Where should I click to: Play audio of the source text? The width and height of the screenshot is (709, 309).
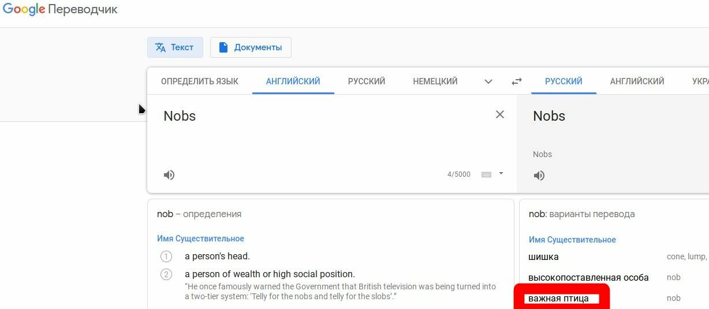point(169,175)
